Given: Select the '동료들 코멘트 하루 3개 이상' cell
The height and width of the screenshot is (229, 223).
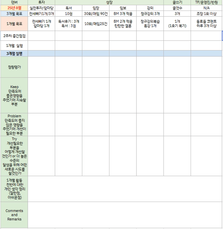Looking at the screenshot, I should point(206,24).
